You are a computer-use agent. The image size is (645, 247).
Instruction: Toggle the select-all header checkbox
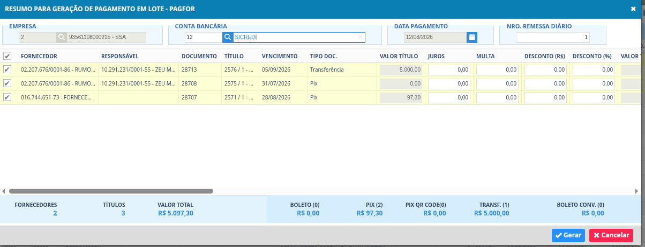tap(7, 56)
